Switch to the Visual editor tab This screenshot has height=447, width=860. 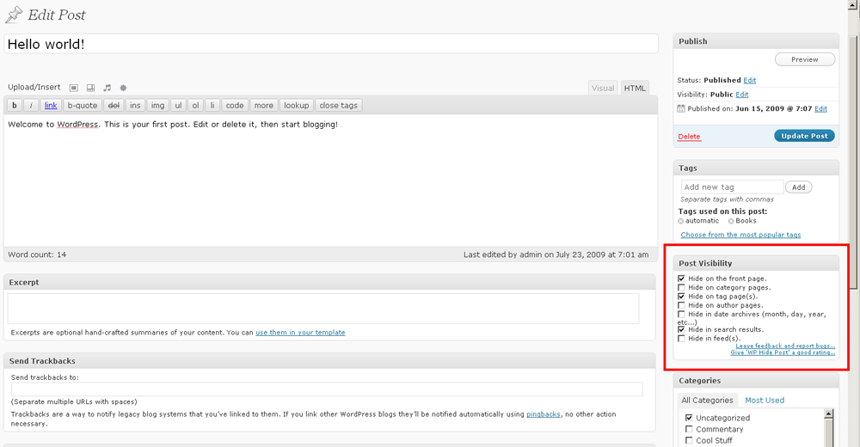(603, 88)
